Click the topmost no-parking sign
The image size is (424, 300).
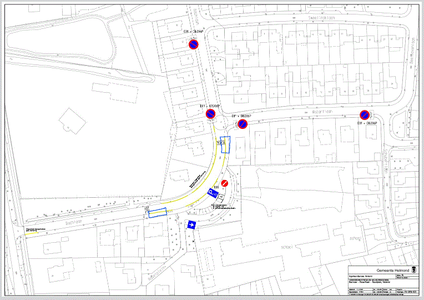point(193,44)
